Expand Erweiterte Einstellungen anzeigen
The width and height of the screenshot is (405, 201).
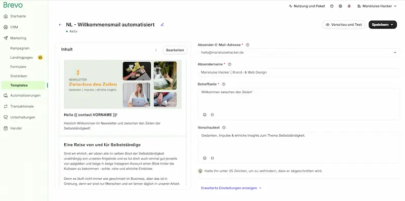pos(231,188)
